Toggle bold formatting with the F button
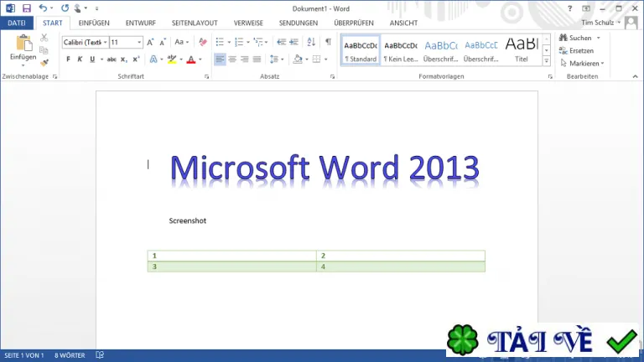Viewport: 644px width, 362px height. (68, 59)
